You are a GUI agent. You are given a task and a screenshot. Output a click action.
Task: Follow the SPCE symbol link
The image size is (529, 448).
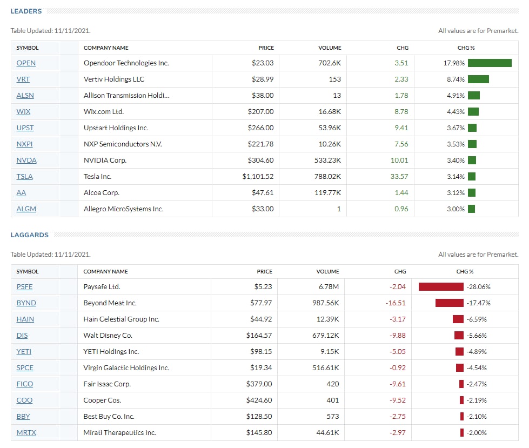[25, 367]
